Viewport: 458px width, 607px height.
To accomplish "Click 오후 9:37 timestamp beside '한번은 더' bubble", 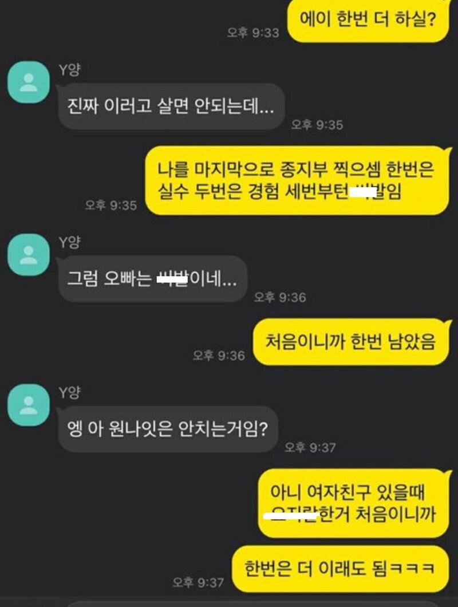I will coord(198,582).
